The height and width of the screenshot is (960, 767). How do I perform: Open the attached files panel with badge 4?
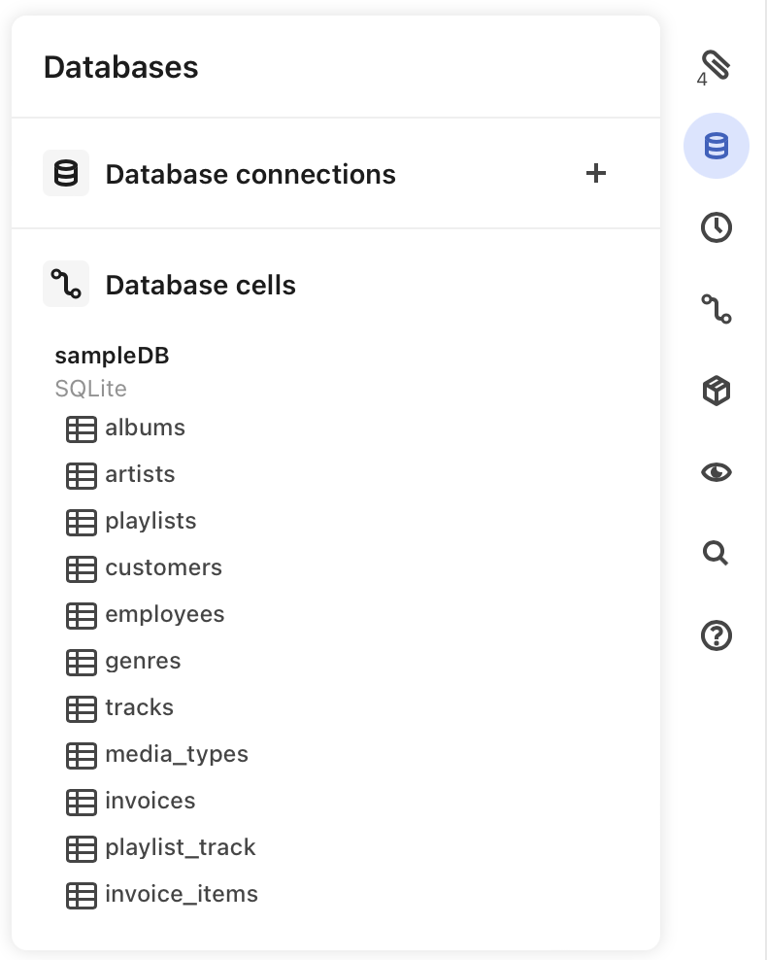(716, 63)
